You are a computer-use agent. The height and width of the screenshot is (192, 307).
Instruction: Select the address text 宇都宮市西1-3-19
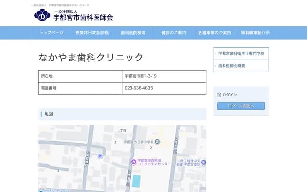[x=141, y=76]
